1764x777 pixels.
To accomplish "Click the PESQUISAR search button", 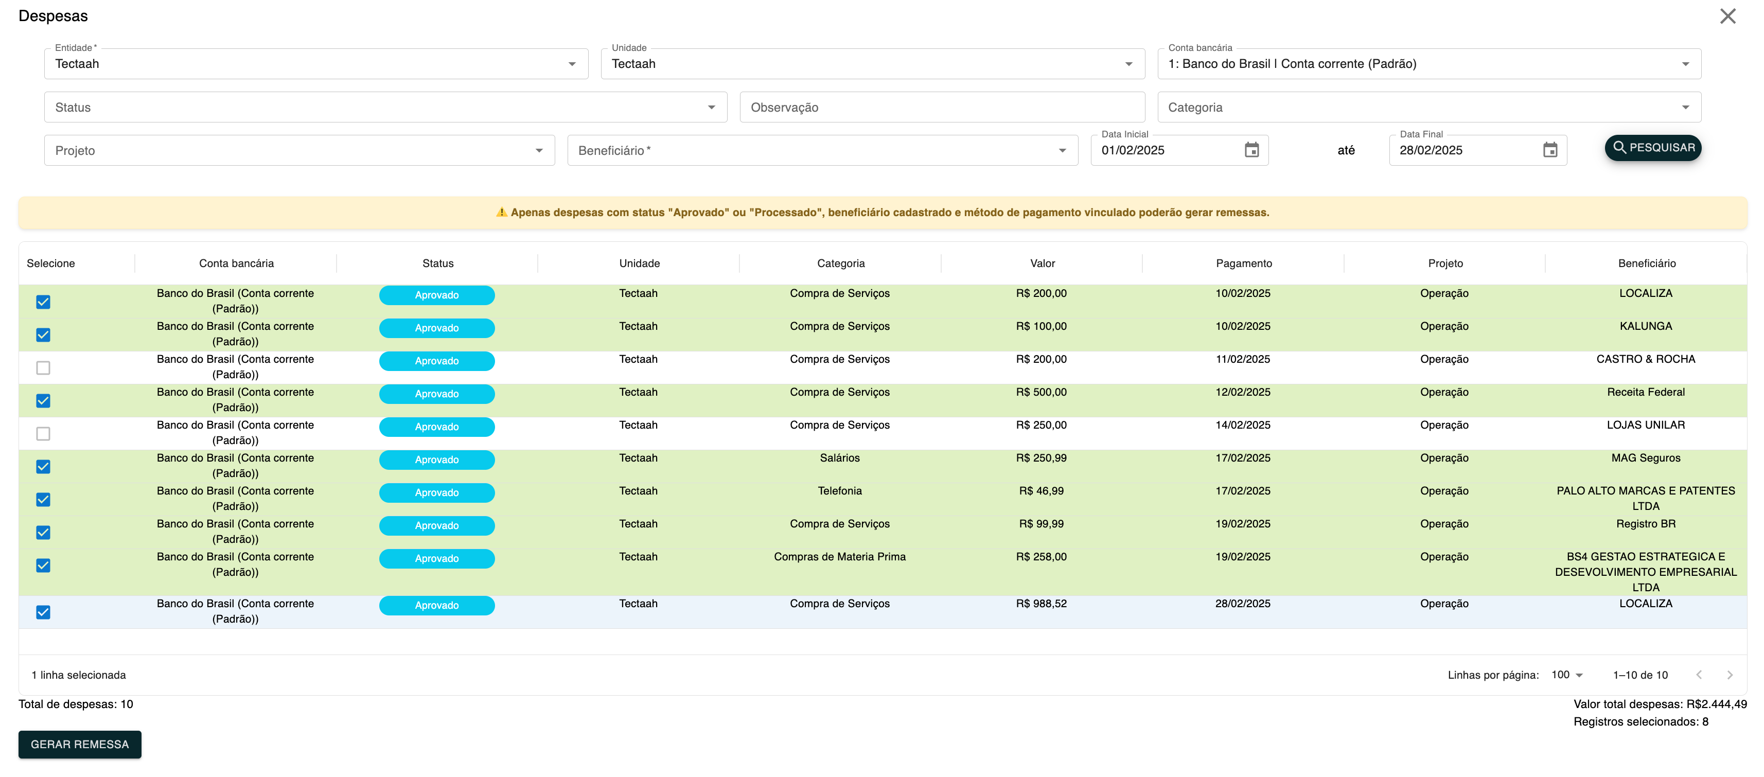I will [1652, 148].
